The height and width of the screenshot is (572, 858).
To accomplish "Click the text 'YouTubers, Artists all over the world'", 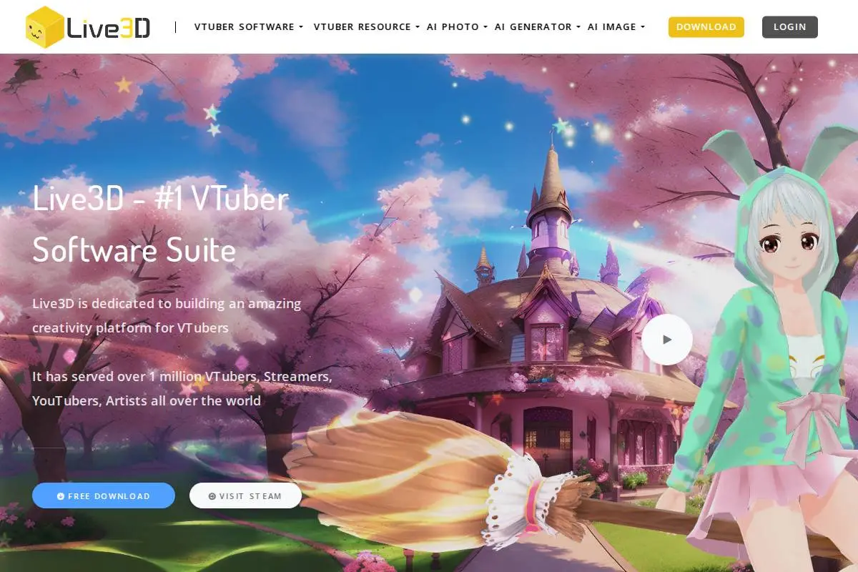I will point(147,400).
